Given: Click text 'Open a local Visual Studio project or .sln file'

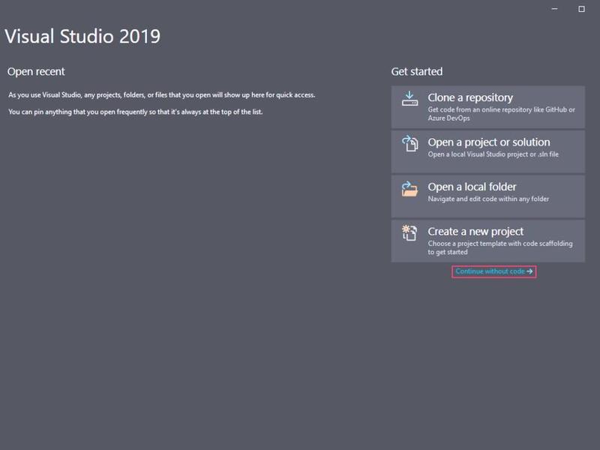Looking at the screenshot, I should 493,154.
